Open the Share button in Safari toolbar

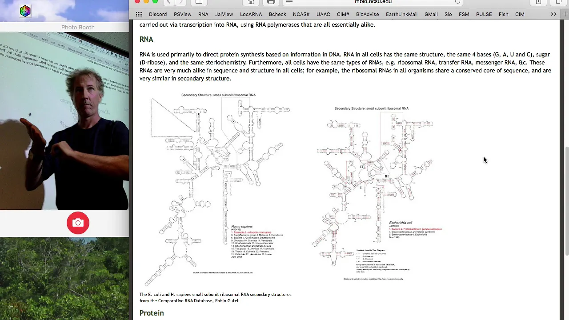click(x=538, y=2)
